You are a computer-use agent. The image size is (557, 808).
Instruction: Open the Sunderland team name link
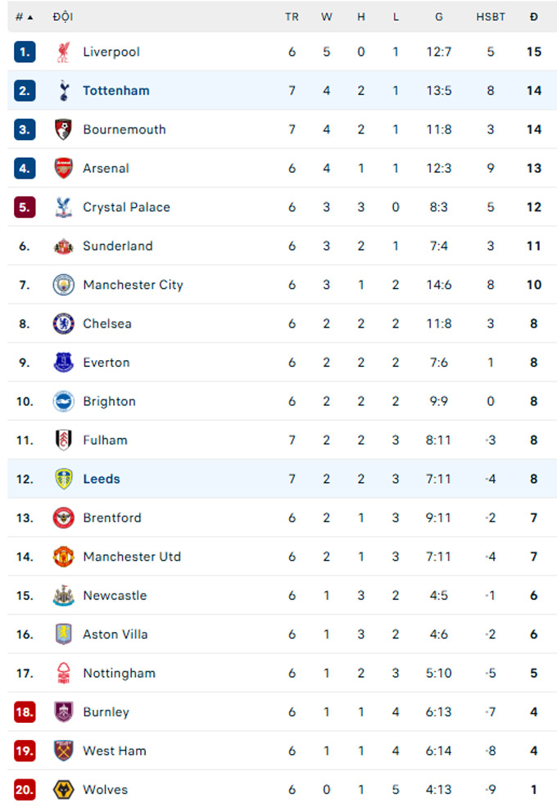pyautogui.click(x=117, y=246)
